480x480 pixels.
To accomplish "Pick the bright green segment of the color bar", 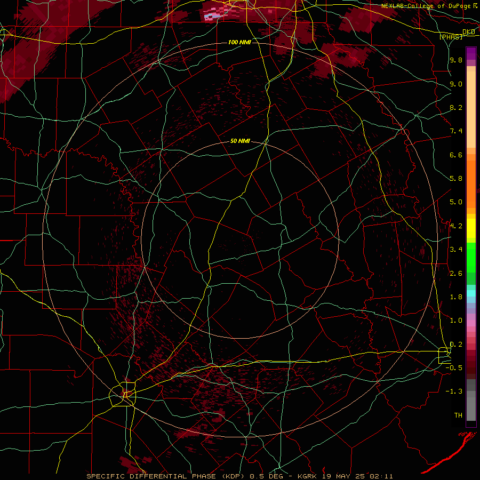I will pyautogui.click(x=471, y=257).
